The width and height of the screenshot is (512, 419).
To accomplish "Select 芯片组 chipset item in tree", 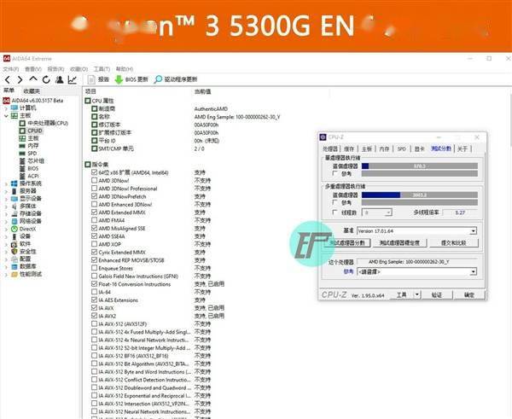I will (x=36, y=160).
